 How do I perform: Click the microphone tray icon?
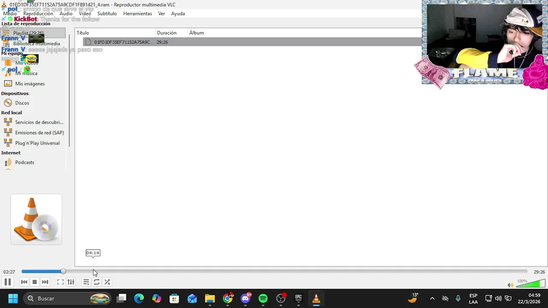coord(458,299)
